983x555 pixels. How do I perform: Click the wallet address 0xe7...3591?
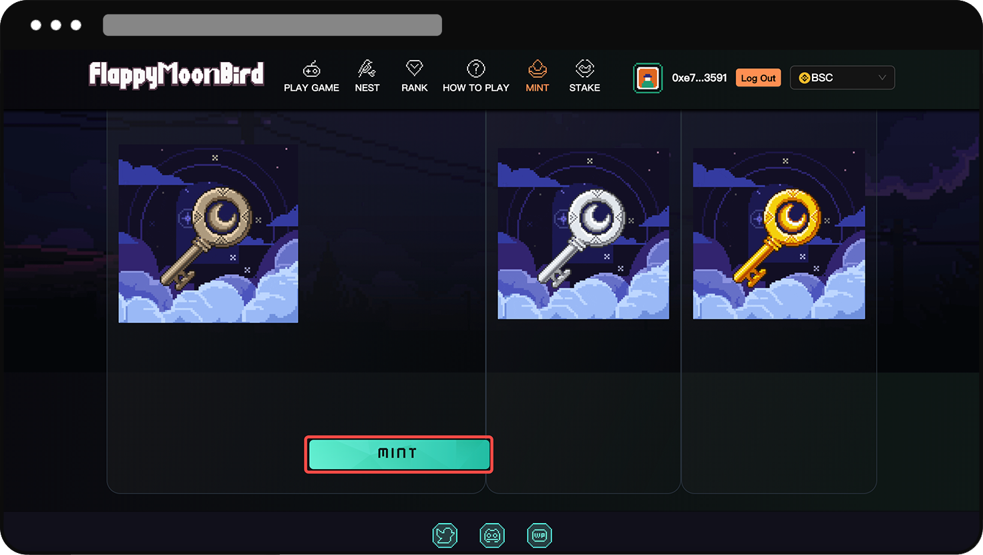click(699, 78)
